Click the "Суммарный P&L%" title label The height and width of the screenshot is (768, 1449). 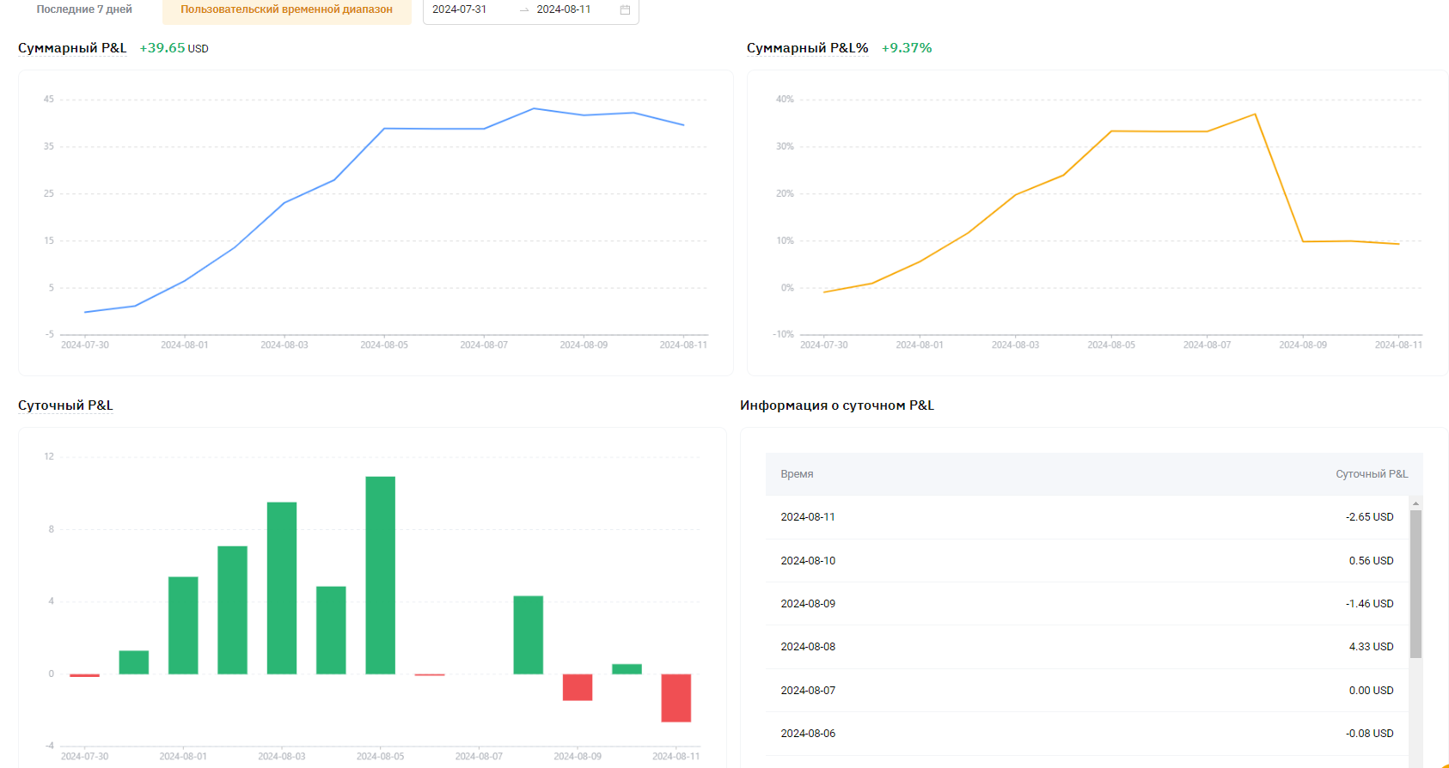(x=807, y=48)
